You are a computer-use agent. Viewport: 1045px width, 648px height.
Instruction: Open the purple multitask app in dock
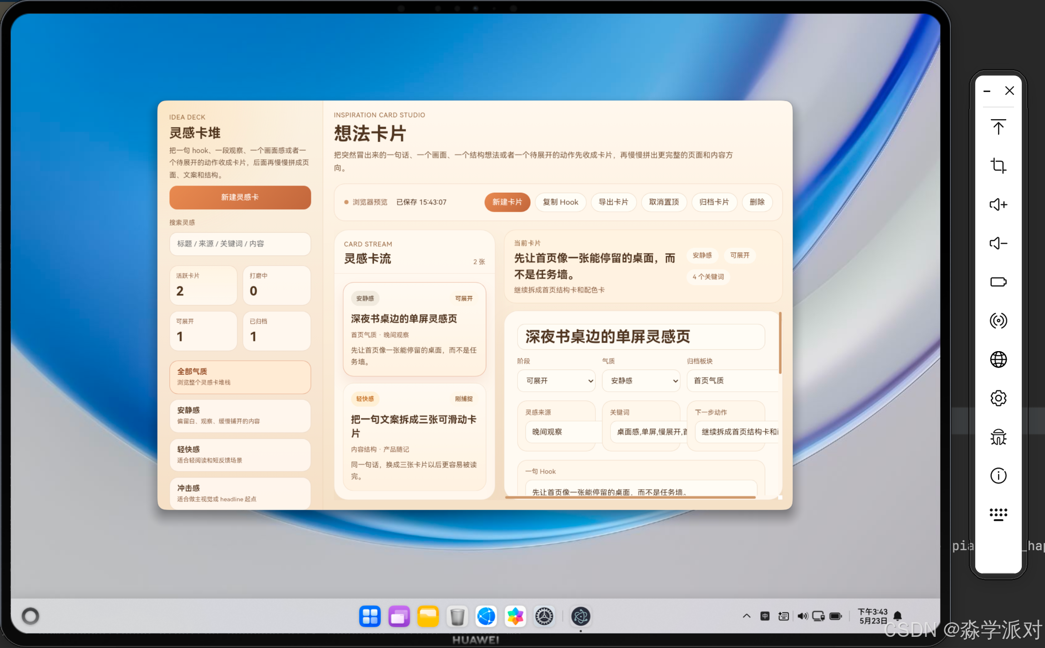pos(399,617)
